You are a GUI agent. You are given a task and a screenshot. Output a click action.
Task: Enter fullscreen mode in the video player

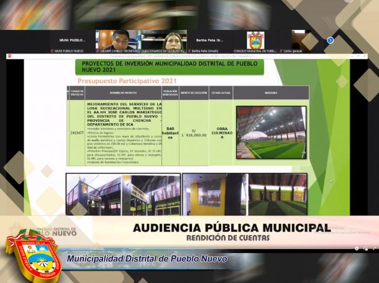pyautogui.click(x=374, y=248)
